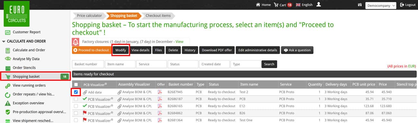Click the Modify button
Image resolution: width=418 pixels, height=123 pixels.
click(x=121, y=50)
